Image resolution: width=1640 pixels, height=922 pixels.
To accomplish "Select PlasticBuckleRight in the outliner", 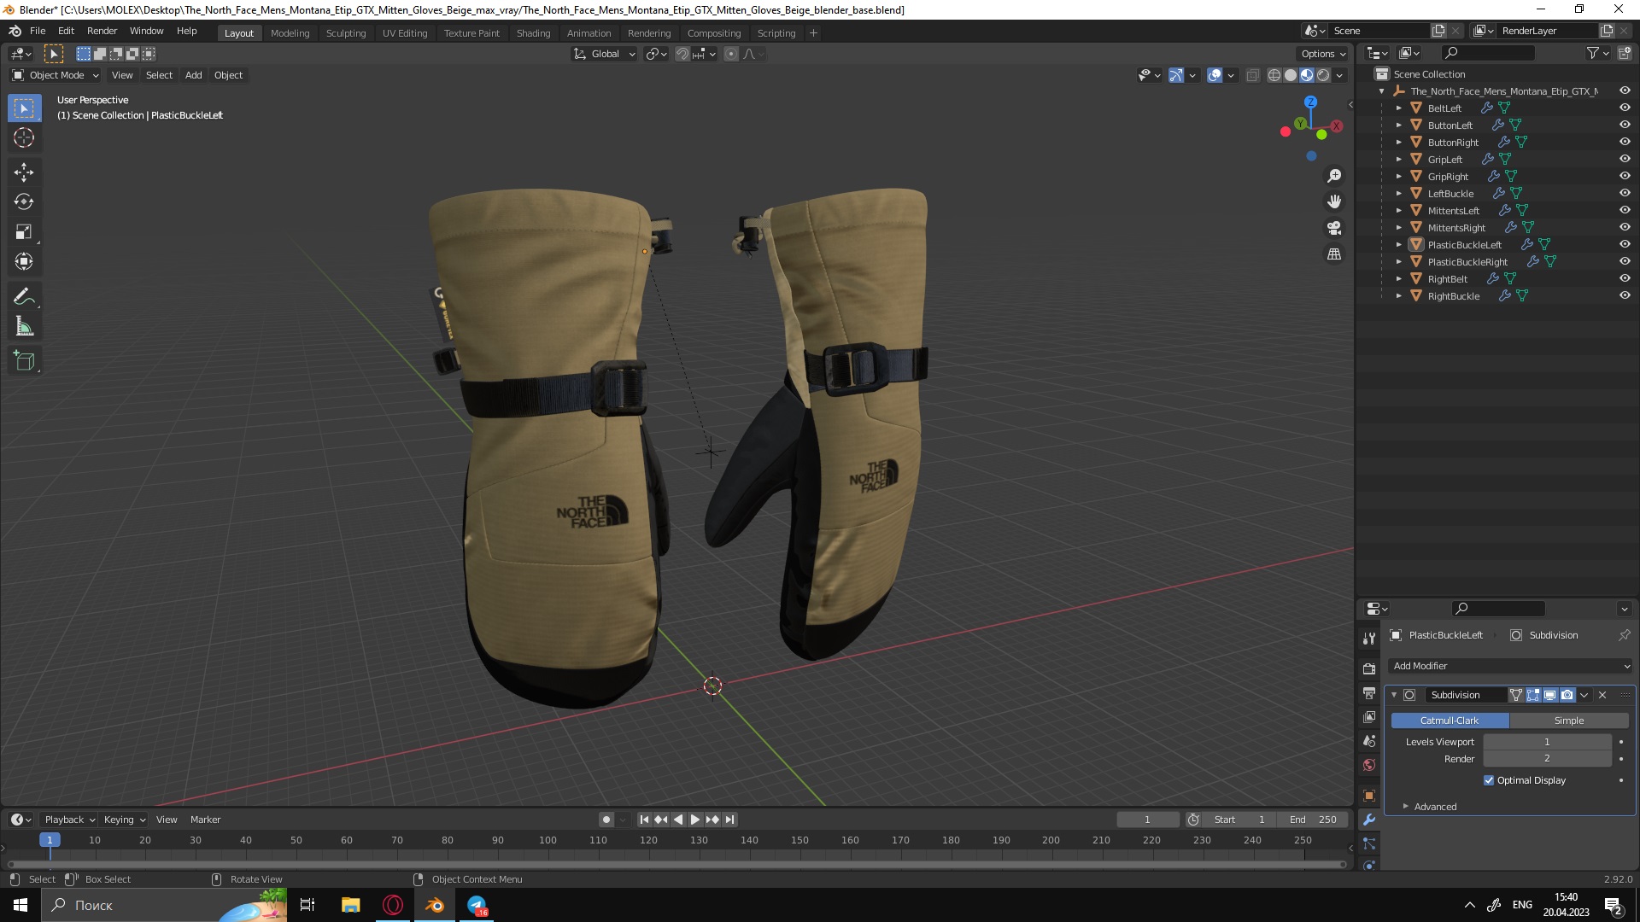I will (1467, 262).
